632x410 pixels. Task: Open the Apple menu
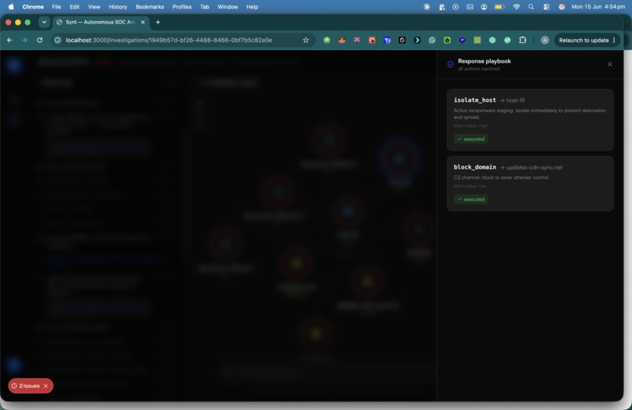point(11,7)
